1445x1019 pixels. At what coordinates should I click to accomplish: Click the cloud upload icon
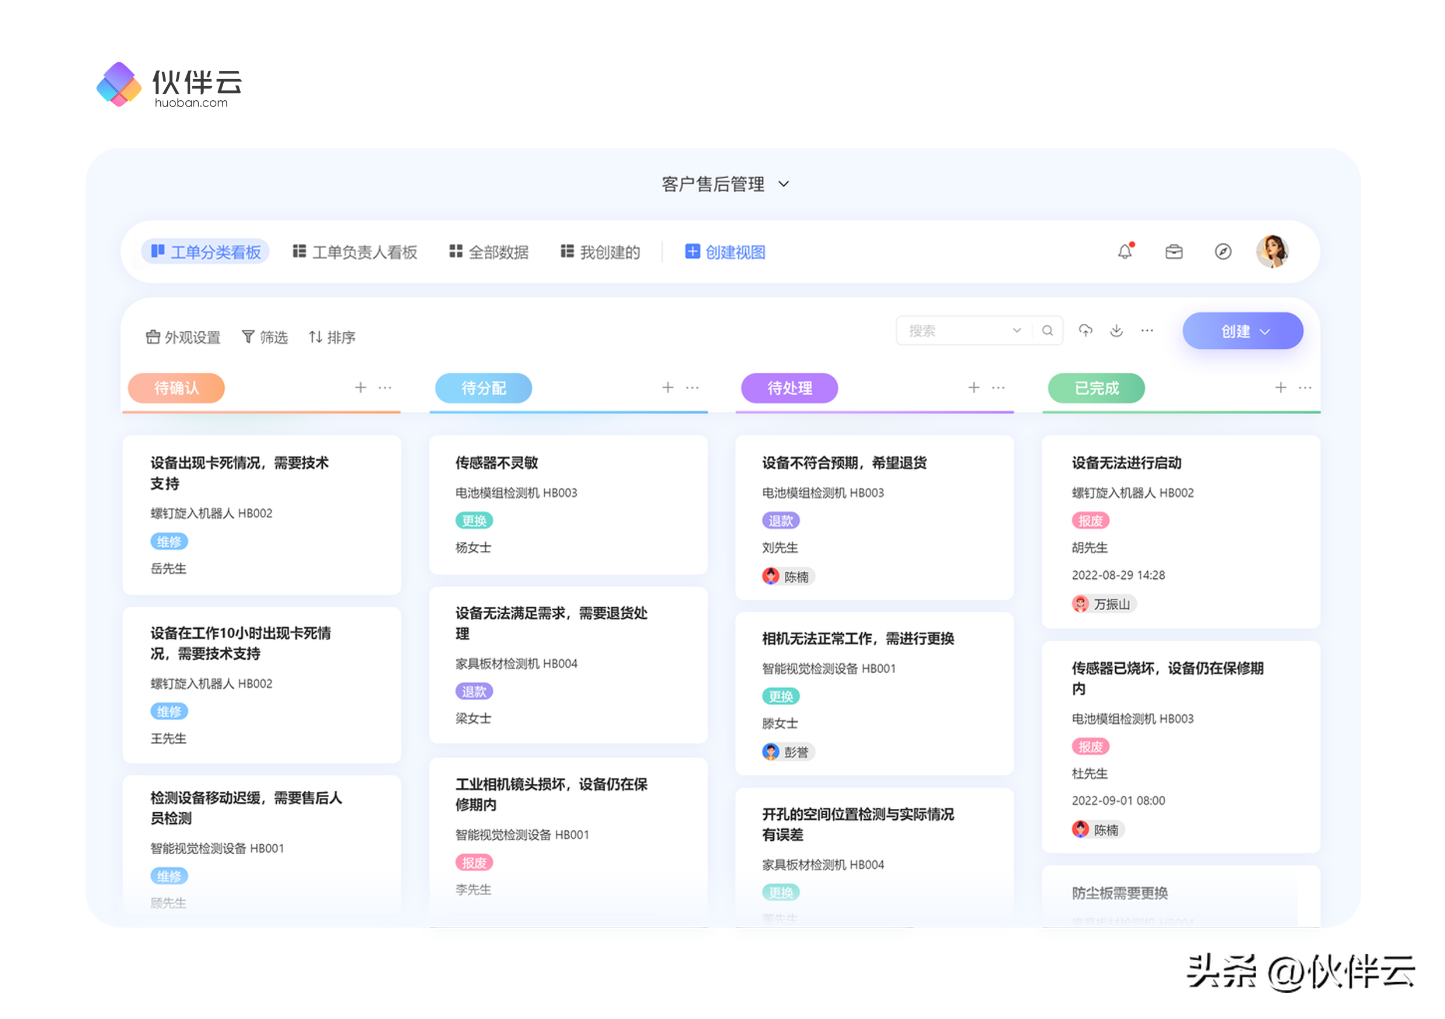point(1085,331)
